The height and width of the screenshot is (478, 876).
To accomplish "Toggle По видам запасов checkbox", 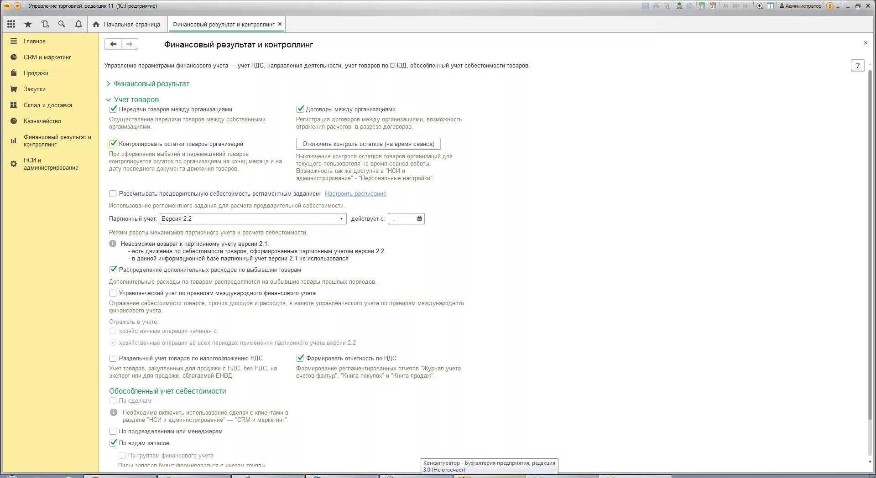I will (x=113, y=443).
